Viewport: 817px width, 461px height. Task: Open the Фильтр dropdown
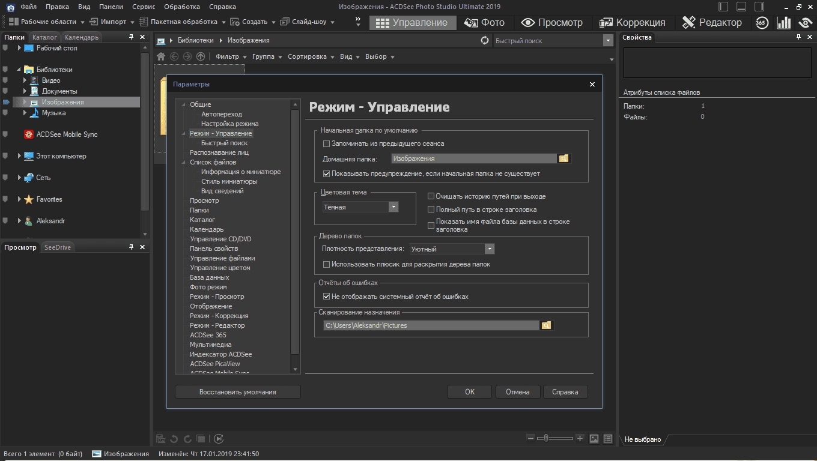231,56
